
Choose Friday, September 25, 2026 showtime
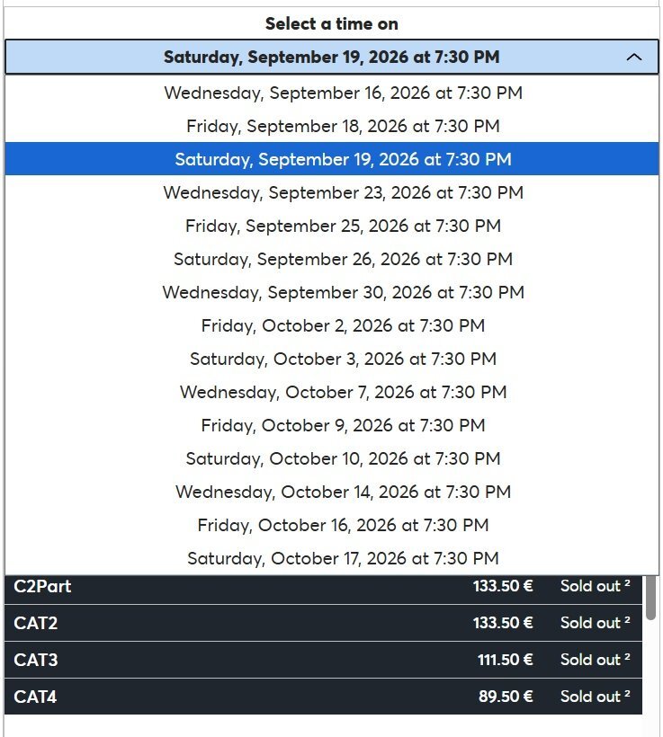(x=343, y=226)
